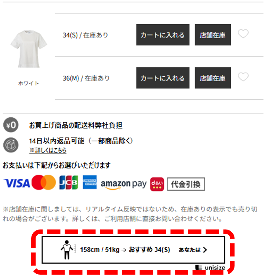The height and width of the screenshot is (275, 265).
Task: Click the unisize logo
Action: pos(210,268)
